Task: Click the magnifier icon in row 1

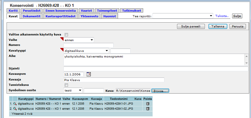Action: coord(15,104)
